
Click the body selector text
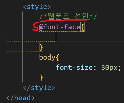[47, 57]
